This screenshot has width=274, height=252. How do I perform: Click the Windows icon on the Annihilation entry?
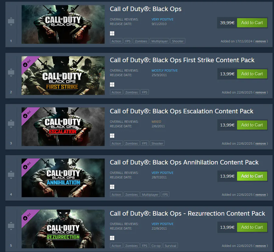pyautogui.click(x=112, y=187)
